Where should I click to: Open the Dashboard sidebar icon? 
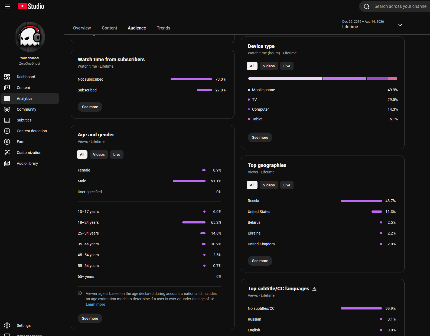7,77
